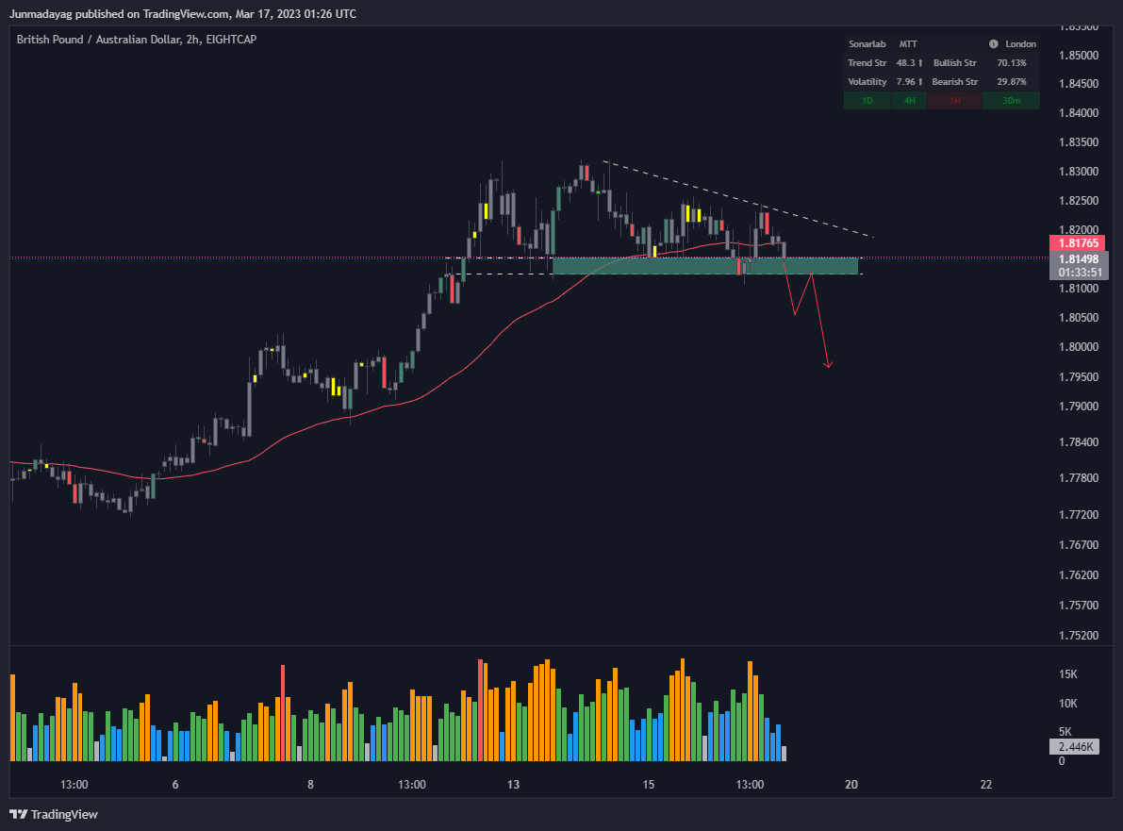Screen dimensions: 1123x831
Task: Click the 1.81000 price axis label
Action: [1079, 289]
